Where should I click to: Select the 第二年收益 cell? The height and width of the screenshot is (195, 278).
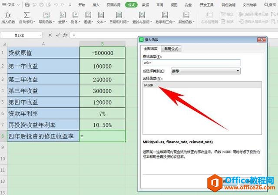coord(43,79)
